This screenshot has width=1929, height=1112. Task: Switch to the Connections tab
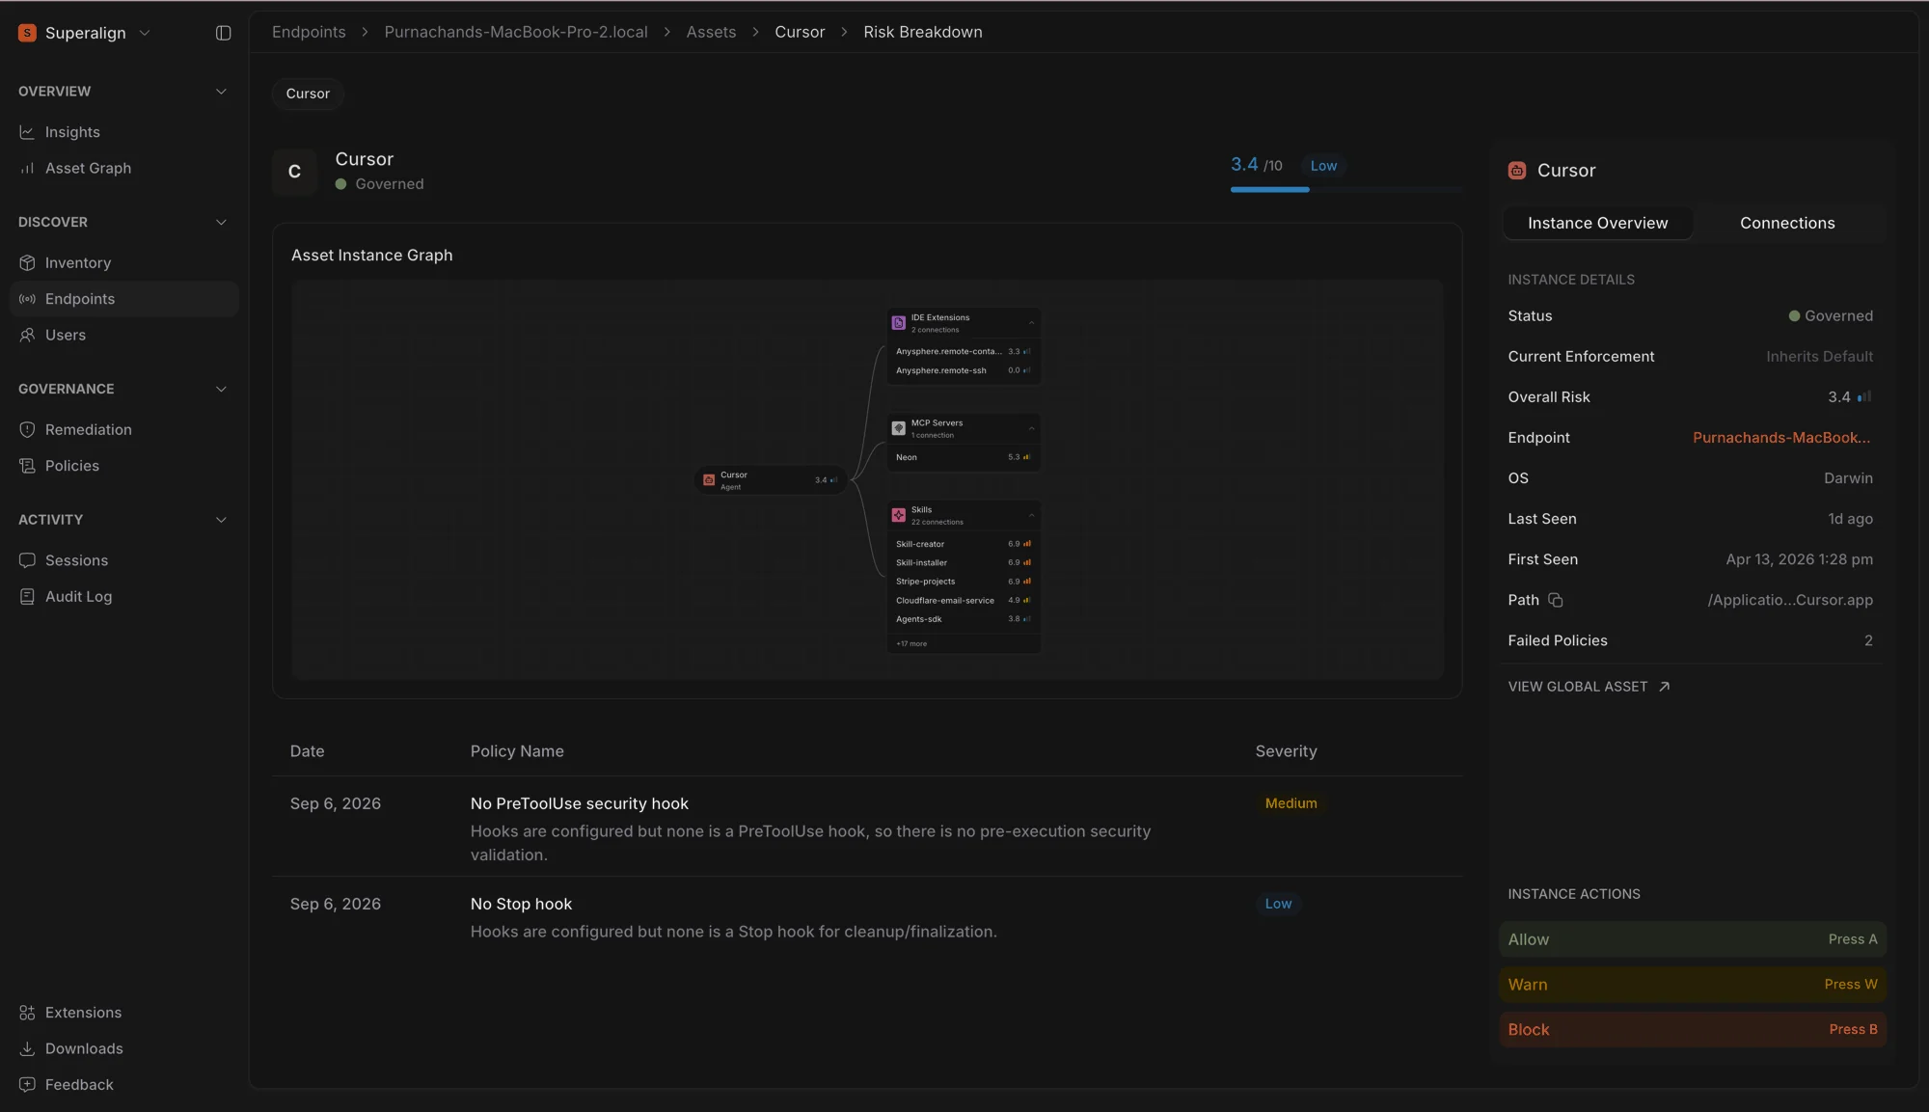(x=1787, y=223)
